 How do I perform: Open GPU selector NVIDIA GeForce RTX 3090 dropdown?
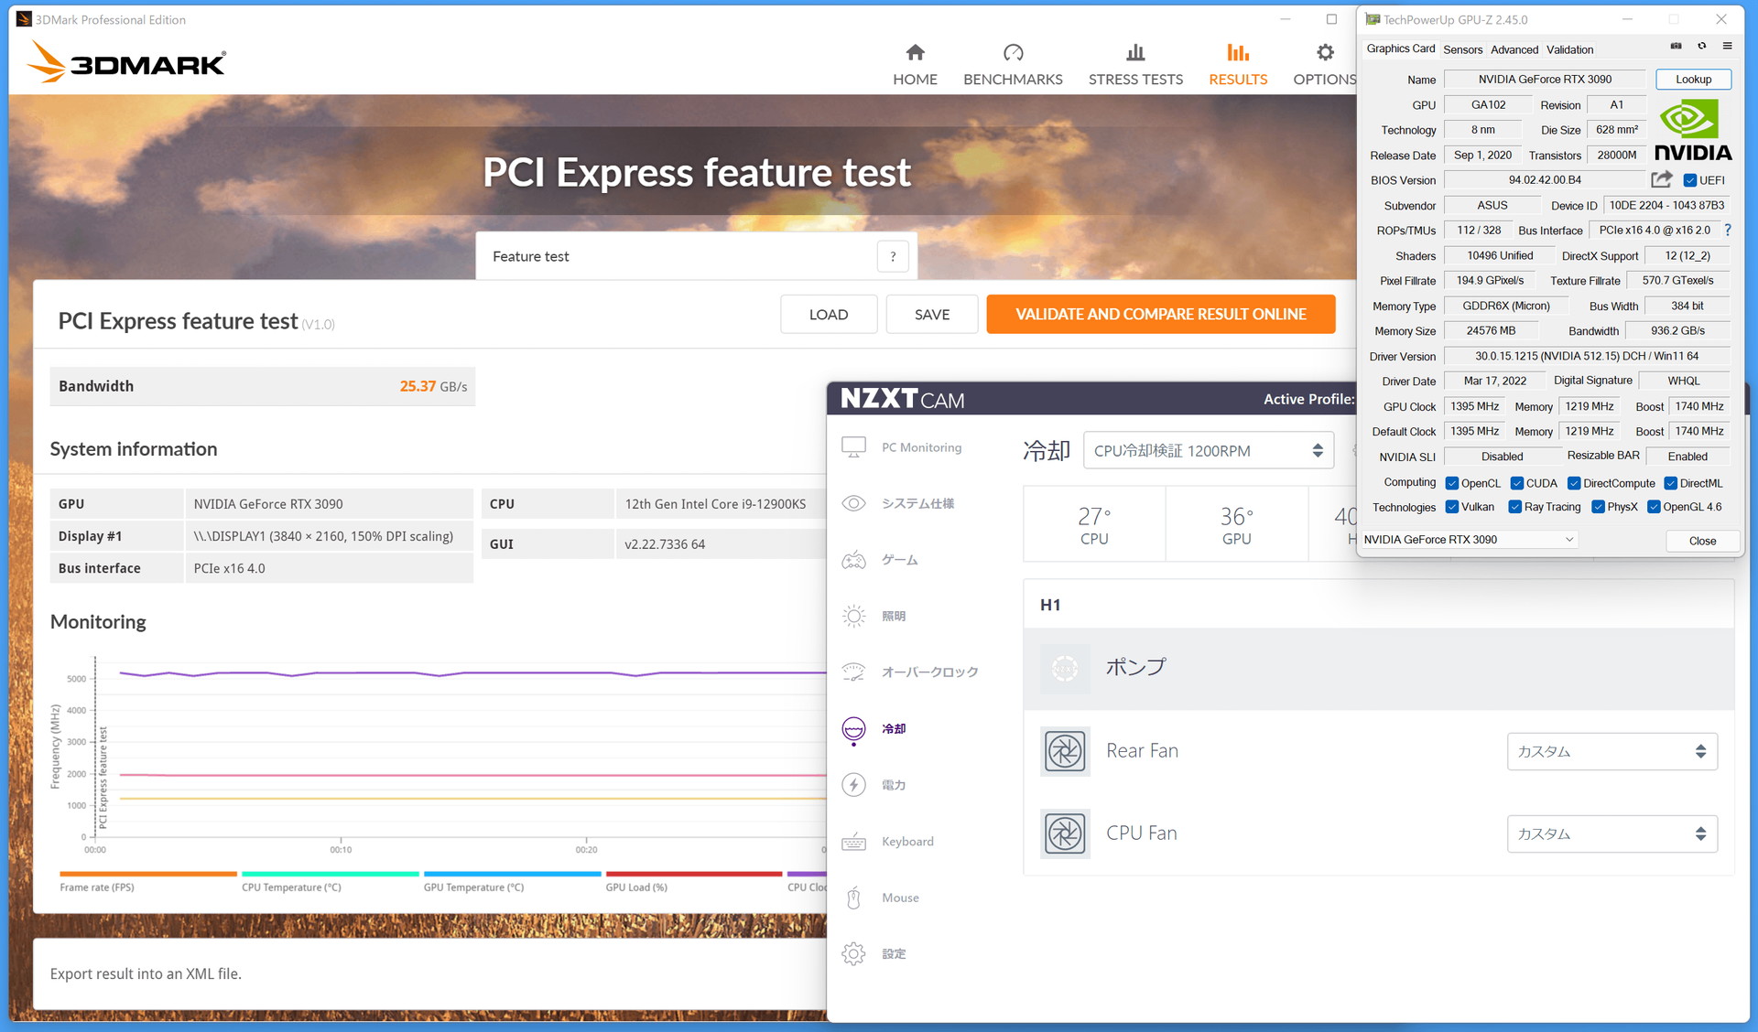[x=1469, y=540]
